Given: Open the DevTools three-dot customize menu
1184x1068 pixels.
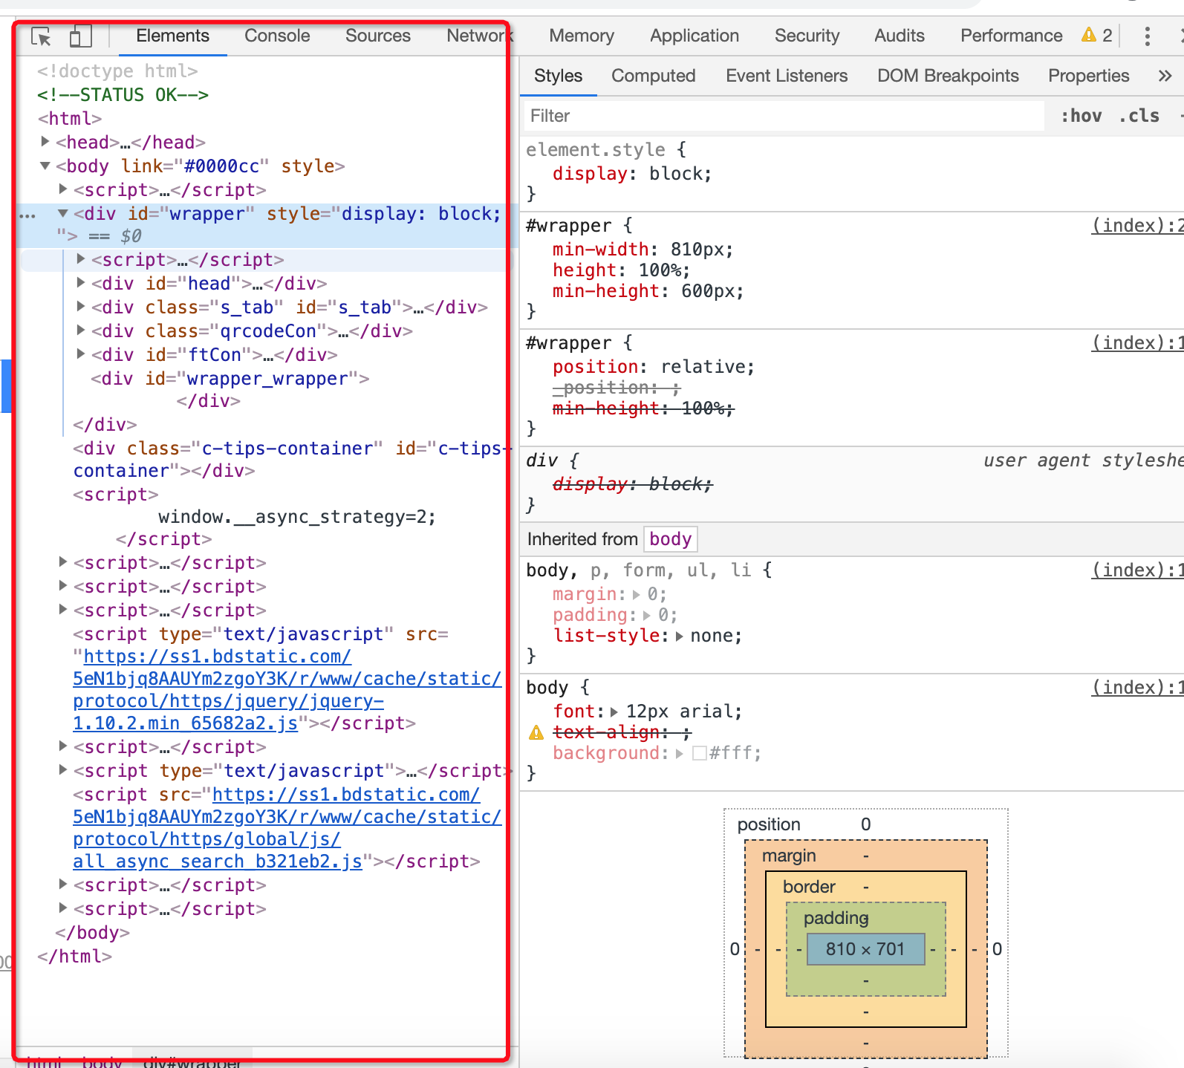Looking at the screenshot, I should [x=1147, y=36].
